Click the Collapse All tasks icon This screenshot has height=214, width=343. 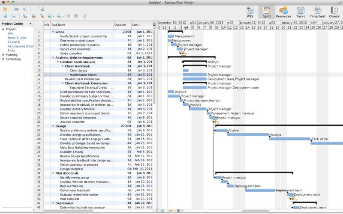(14, 16)
